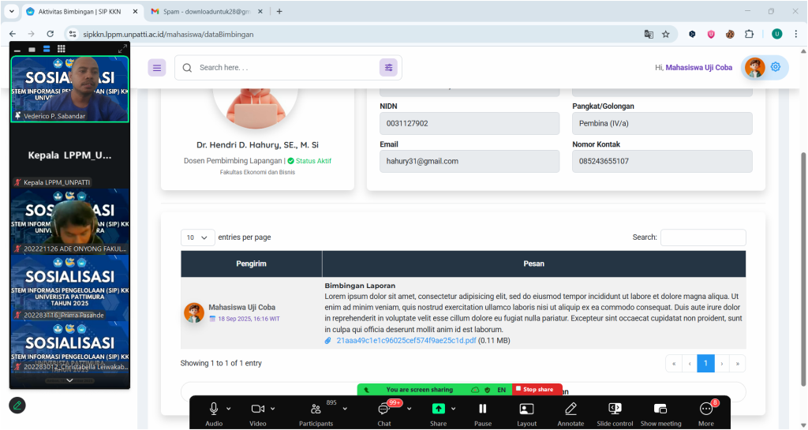The height and width of the screenshot is (430, 808).
Task: Click the table Search input field
Action: click(702, 237)
